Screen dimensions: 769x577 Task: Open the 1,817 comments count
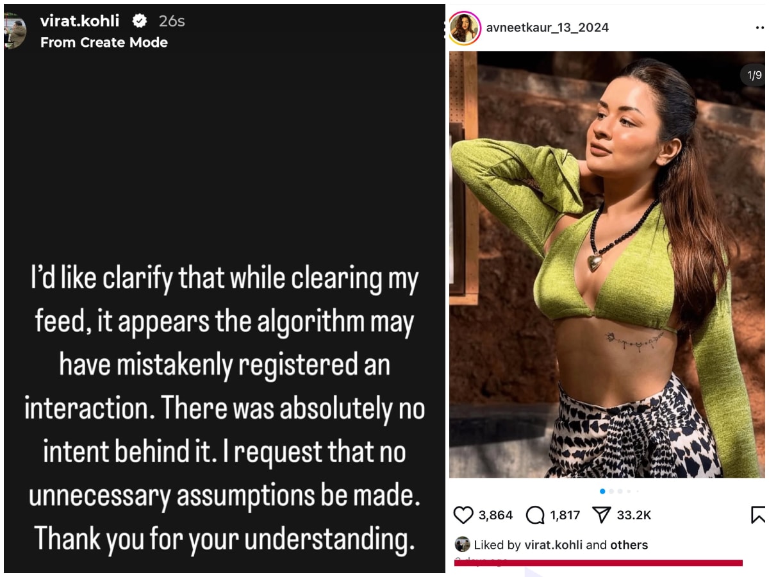(x=565, y=515)
